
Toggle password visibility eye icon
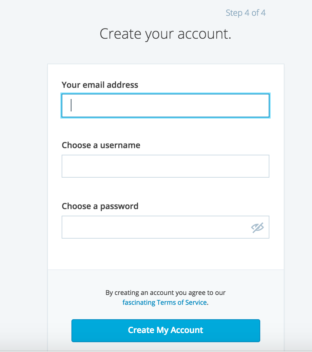257,228
